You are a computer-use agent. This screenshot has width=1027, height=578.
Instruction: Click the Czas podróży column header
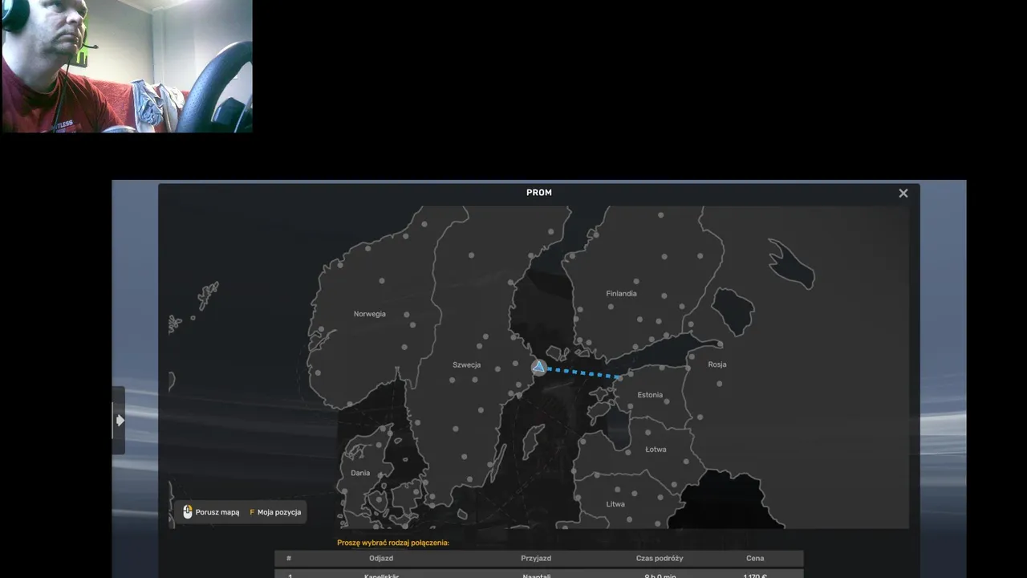click(x=660, y=558)
